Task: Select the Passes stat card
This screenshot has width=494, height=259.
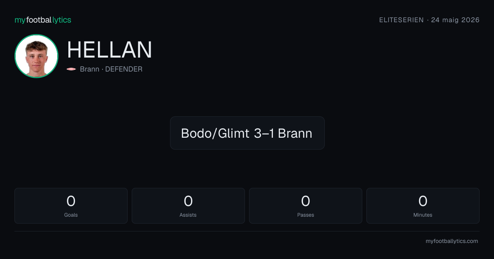Action: pos(305,206)
